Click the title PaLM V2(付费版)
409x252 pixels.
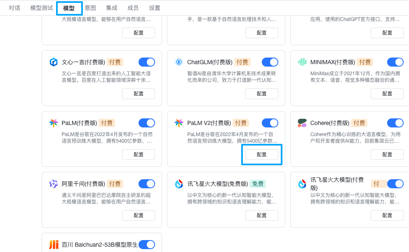tap(209, 123)
